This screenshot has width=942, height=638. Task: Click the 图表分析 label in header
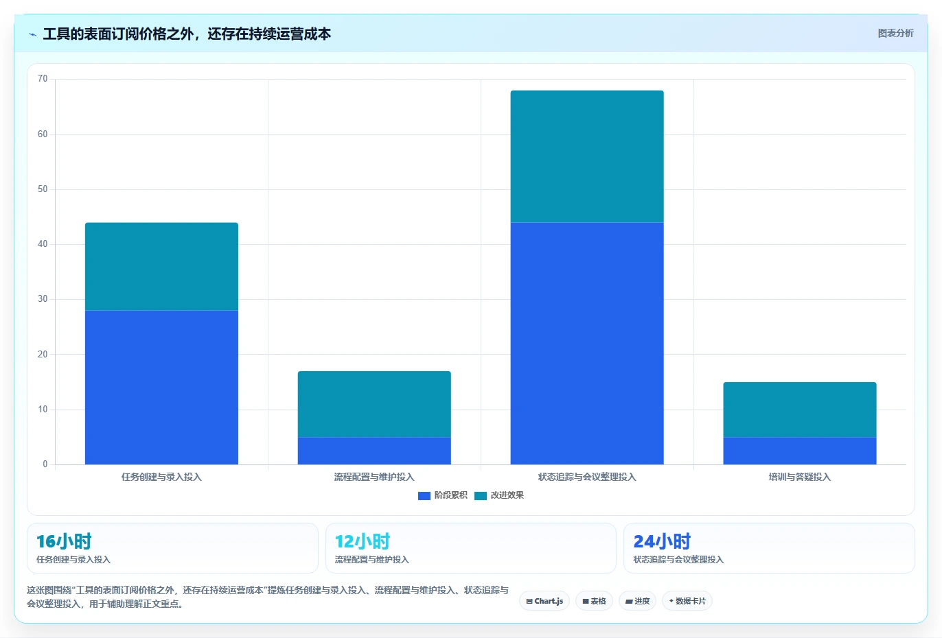(895, 33)
